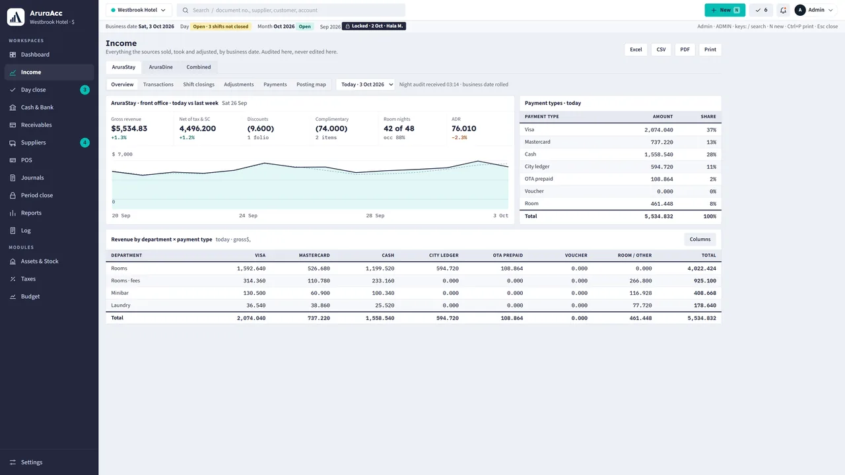Click the Print button
This screenshot has width=845, height=475.
coord(710,49)
